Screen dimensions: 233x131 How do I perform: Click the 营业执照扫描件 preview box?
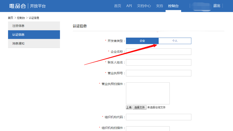(x=148, y=93)
